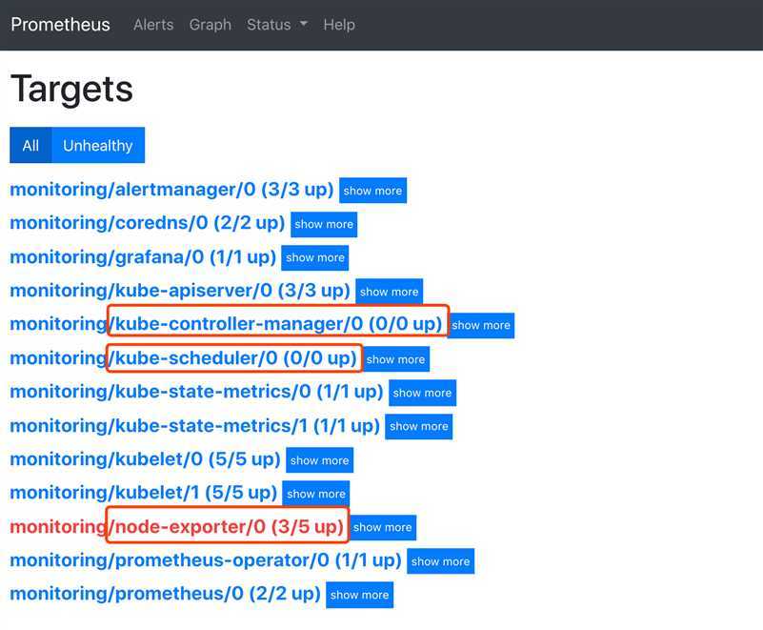Show more for prometheus-operator/0
The image size is (763, 630).
coord(440,561)
